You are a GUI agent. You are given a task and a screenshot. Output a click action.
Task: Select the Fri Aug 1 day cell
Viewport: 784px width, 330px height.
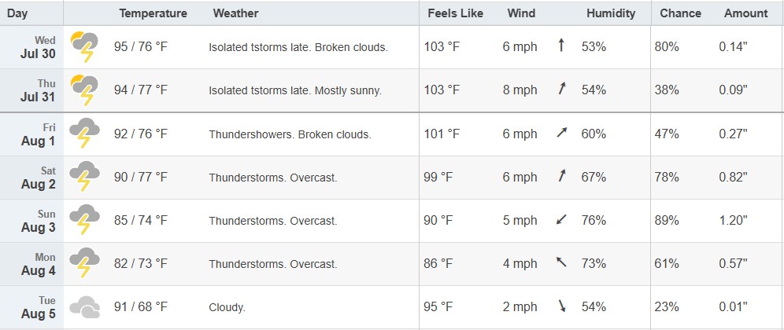32,134
